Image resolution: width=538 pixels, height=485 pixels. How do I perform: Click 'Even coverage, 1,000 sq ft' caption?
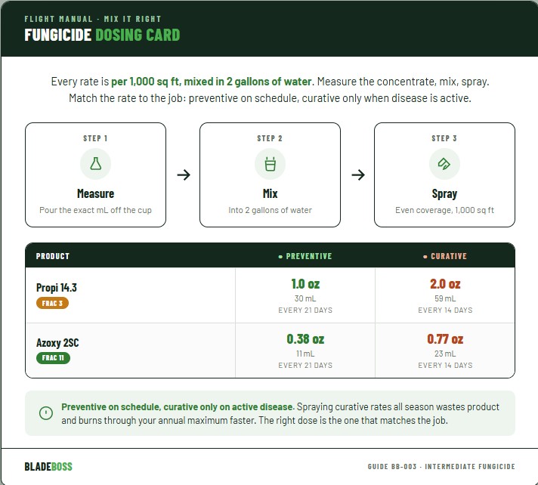(x=444, y=210)
